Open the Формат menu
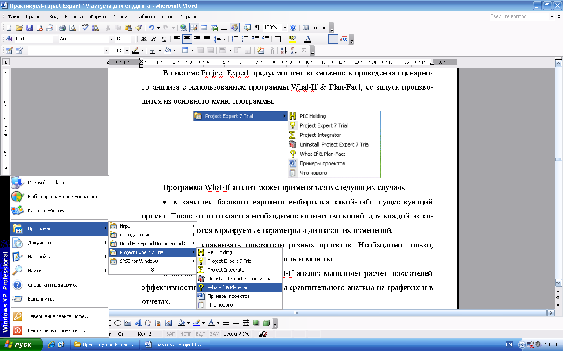 tap(98, 17)
